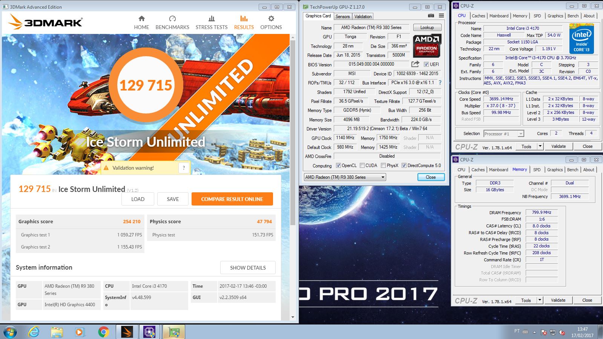Open Graphics tab in bottom CPU-Z
The height and width of the screenshot is (339, 603).
tap(555, 170)
